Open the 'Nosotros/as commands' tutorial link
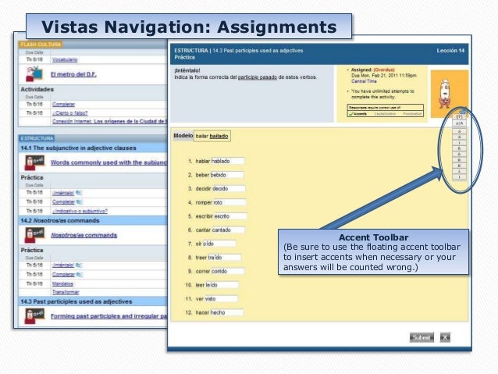 click(x=84, y=235)
